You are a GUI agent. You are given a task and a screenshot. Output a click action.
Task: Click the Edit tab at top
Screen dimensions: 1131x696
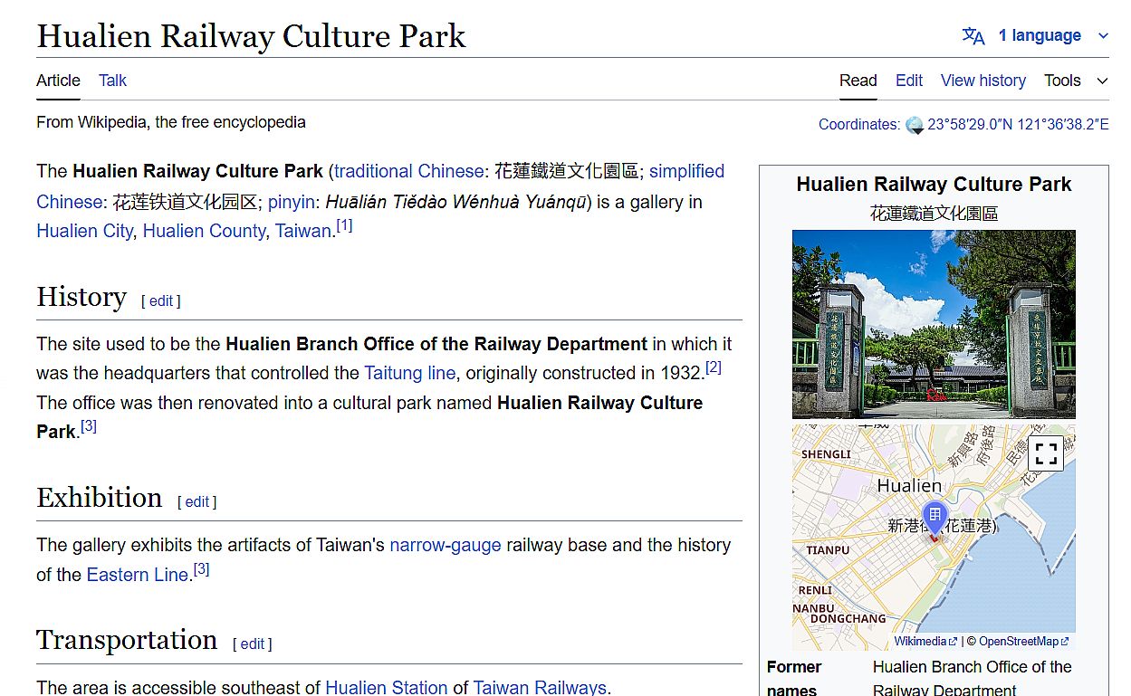click(908, 81)
